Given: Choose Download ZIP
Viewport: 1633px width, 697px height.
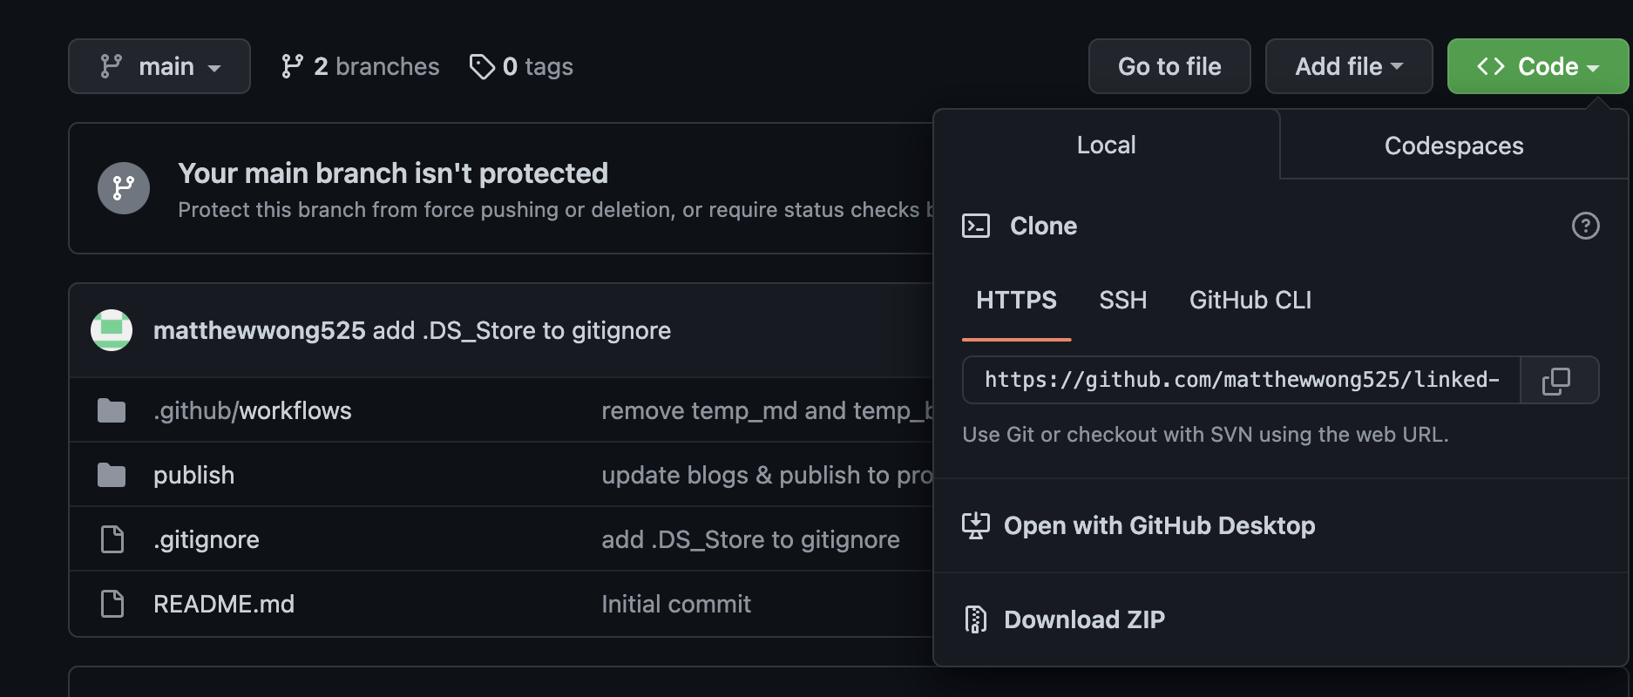Looking at the screenshot, I should click(x=1083, y=619).
